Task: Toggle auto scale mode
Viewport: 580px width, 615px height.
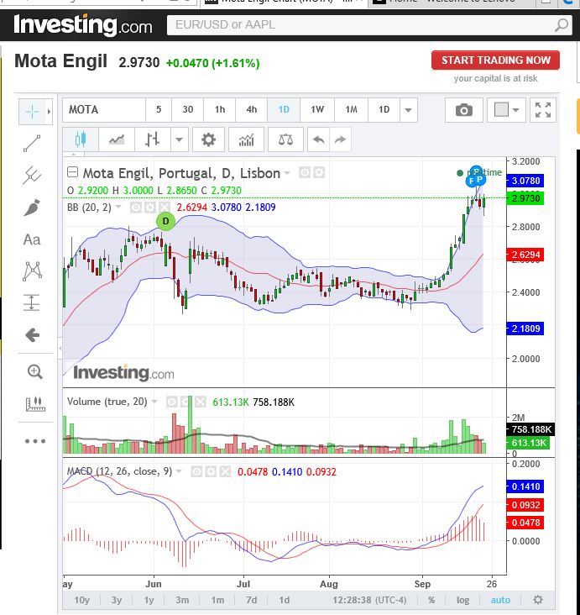Action: (500, 600)
